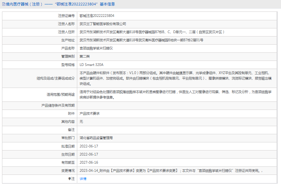This screenshot has width=281, height=186.
Task: Click the 批准日期 value 2022-06-17
Action: point(89,146)
